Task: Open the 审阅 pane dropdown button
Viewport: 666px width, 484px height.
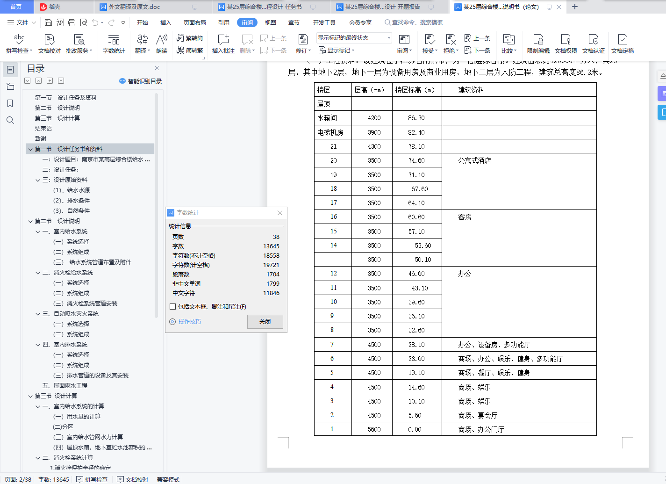Action: pyautogui.click(x=404, y=44)
